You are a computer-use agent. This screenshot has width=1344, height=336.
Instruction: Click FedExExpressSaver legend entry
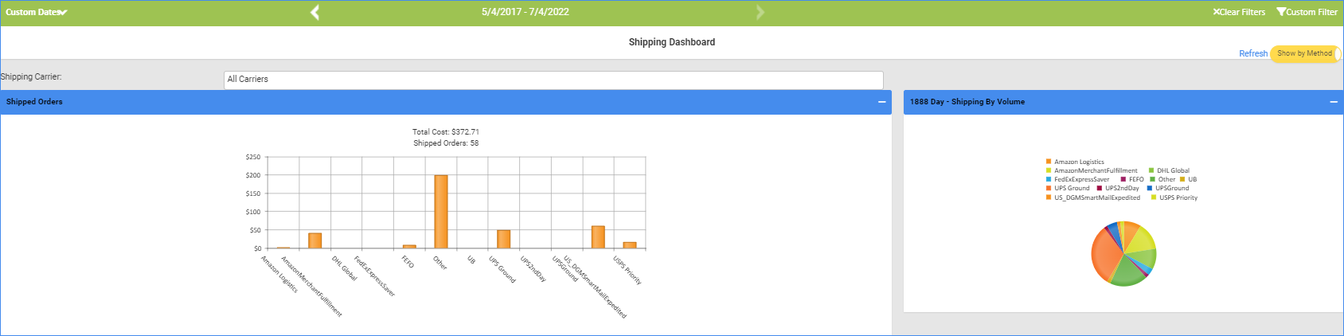[1077, 179]
